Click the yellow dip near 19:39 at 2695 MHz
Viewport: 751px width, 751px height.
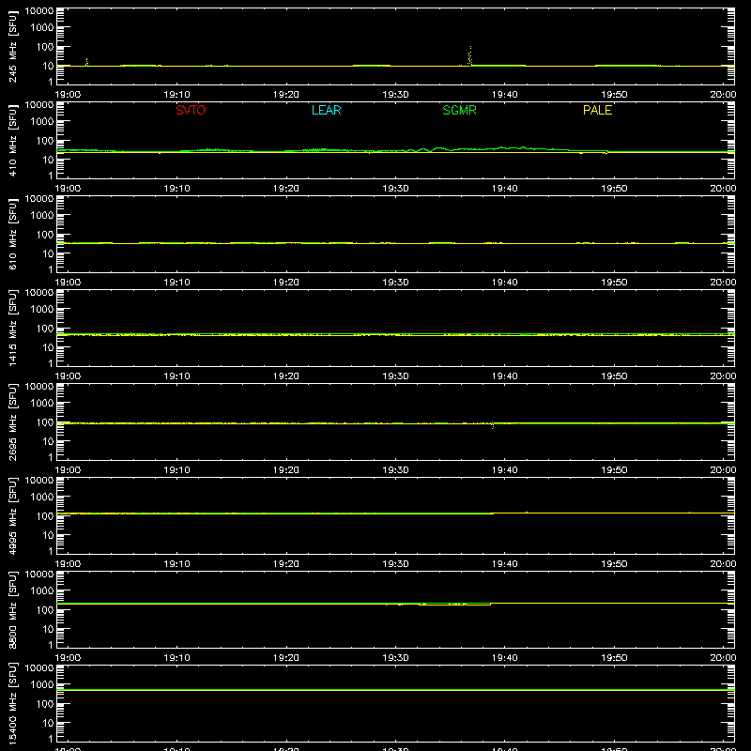tap(492, 425)
